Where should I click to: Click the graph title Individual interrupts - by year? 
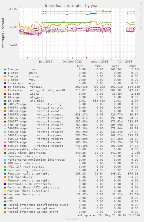tap(72, 6)
